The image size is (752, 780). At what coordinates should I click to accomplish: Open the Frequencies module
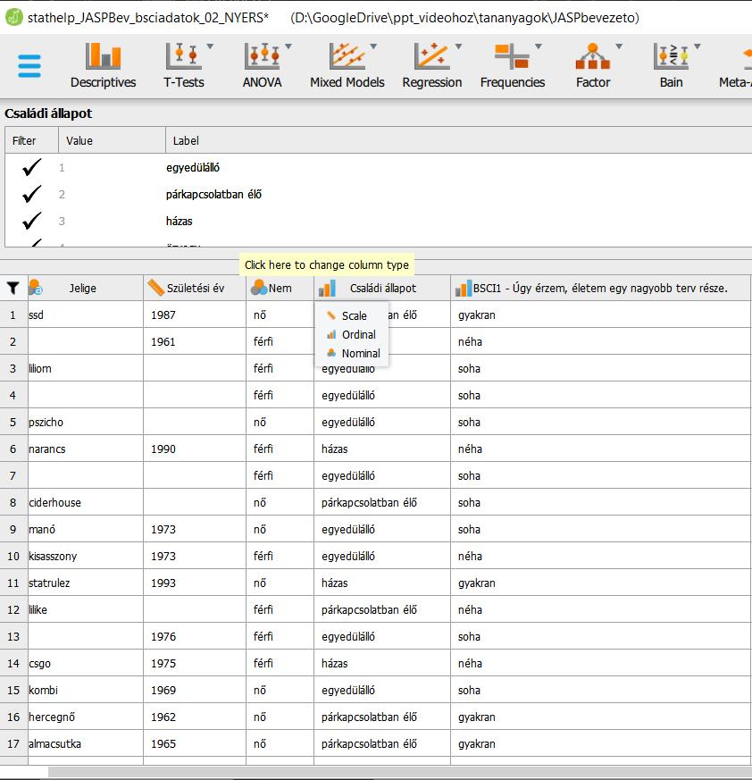513,66
